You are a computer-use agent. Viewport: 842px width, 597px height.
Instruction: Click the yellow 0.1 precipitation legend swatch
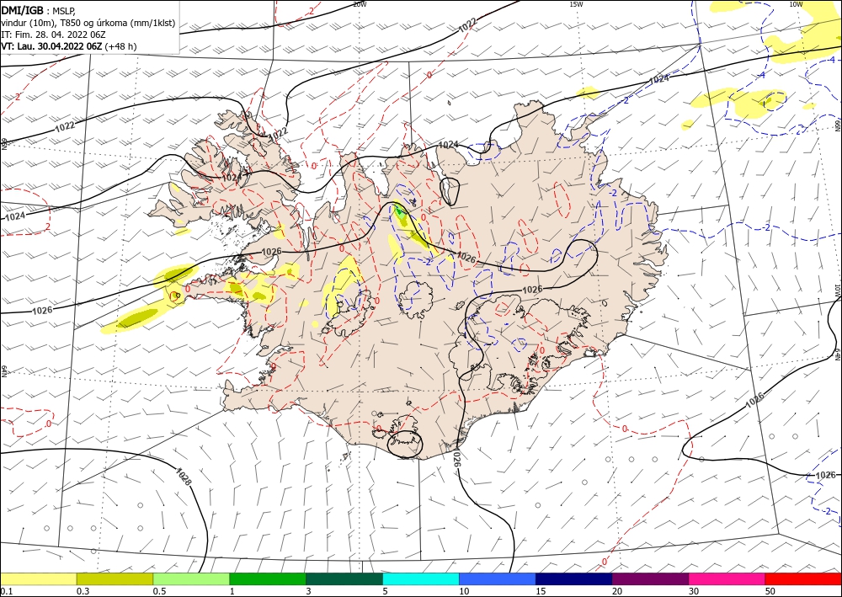(38, 578)
